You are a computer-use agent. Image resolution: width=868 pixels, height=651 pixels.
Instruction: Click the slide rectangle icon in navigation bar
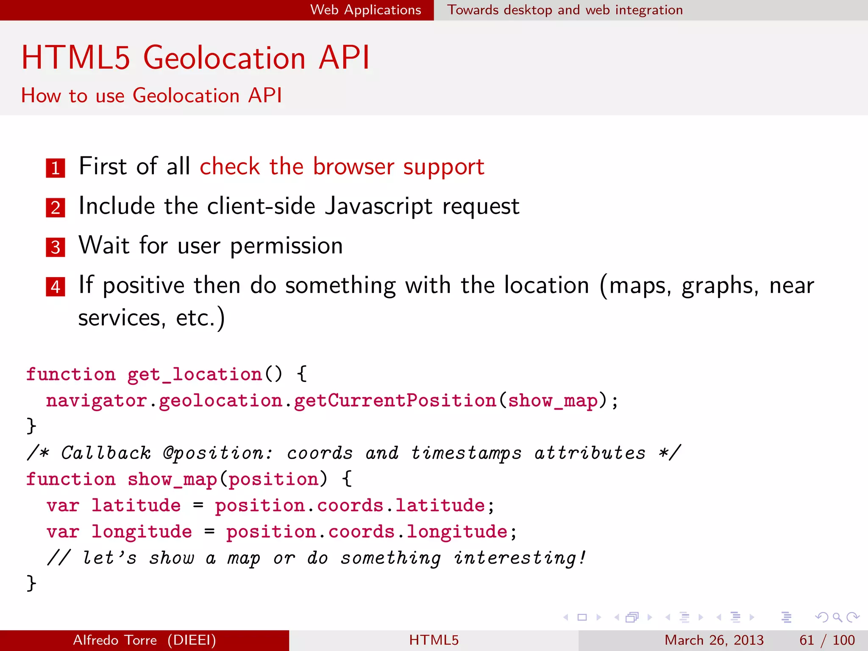pos(582,618)
